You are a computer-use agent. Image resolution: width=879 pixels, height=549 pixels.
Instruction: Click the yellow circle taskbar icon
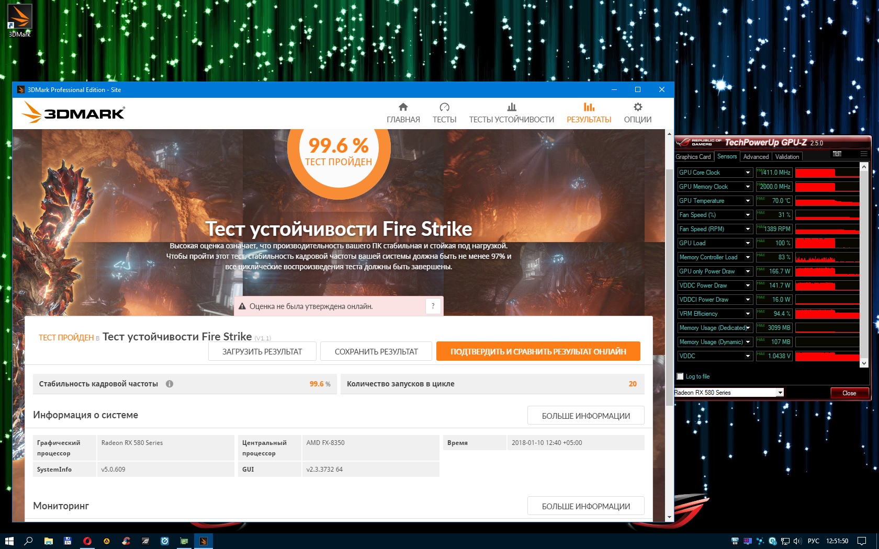[x=106, y=541]
